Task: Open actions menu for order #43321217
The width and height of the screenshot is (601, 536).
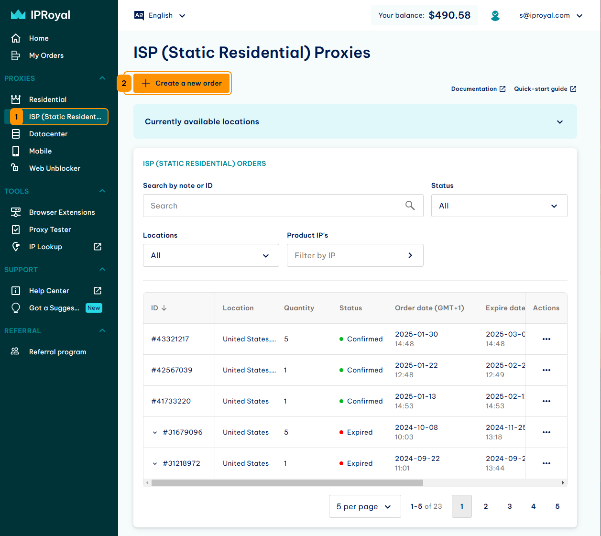Action: (x=546, y=339)
